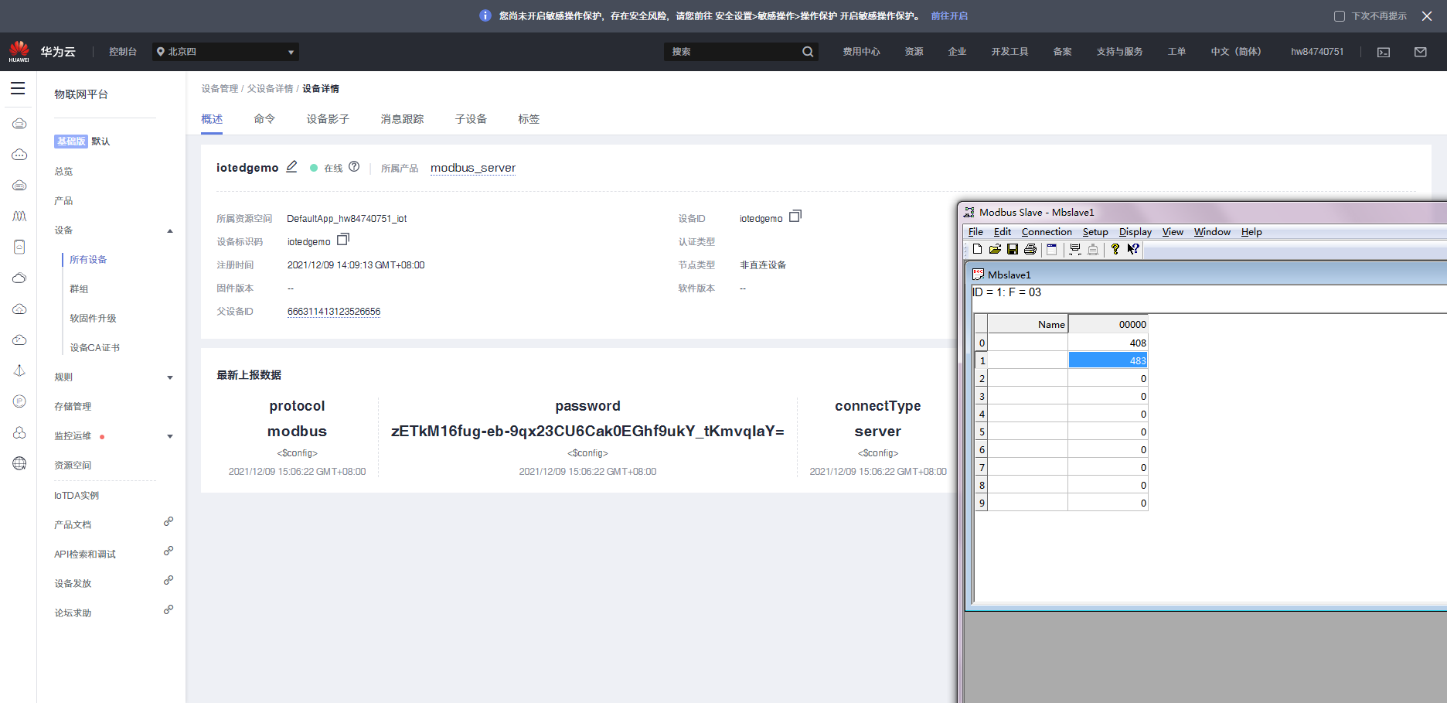Open the modbus_server product link
The width and height of the screenshot is (1447, 703).
(x=473, y=168)
